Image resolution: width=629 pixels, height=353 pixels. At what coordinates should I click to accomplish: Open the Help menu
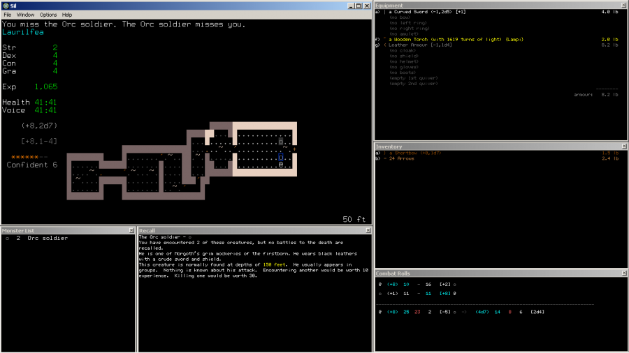point(67,15)
